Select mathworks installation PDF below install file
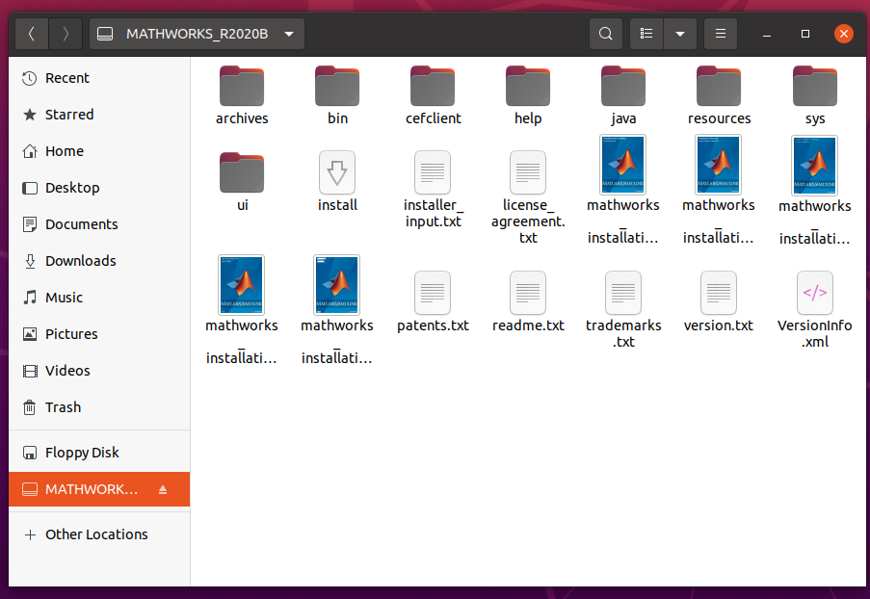Viewport: 870px width, 599px height. (337, 310)
